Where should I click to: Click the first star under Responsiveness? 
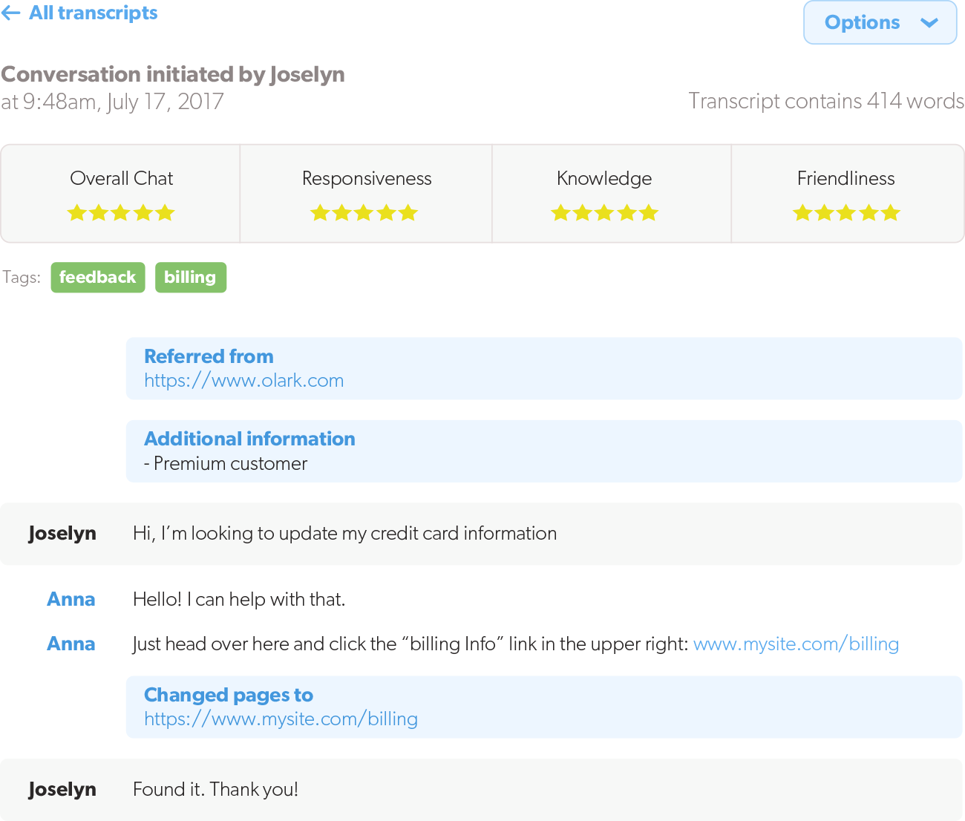pyautogui.click(x=321, y=213)
